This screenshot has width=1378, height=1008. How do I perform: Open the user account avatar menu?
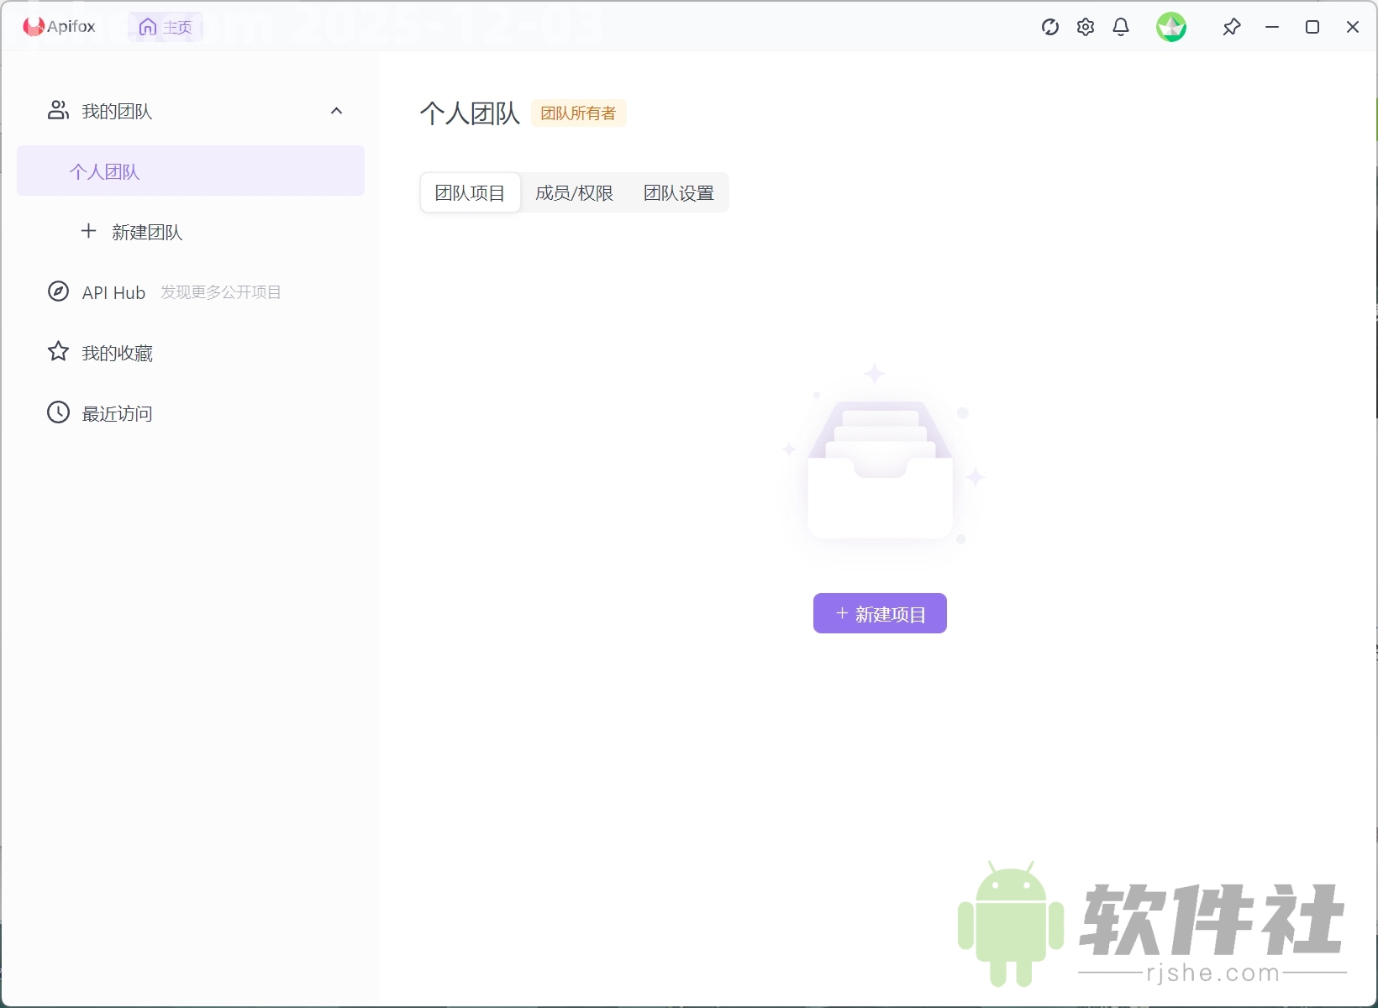(1171, 27)
